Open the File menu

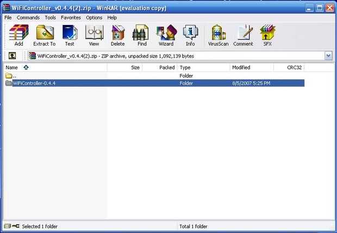click(8, 17)
